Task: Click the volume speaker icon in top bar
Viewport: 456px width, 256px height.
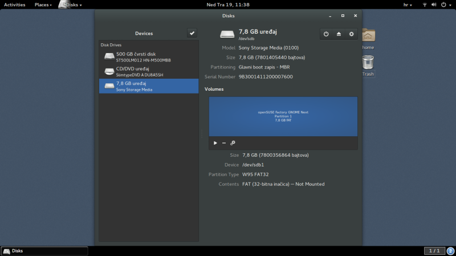Action: tap(434, 5)
